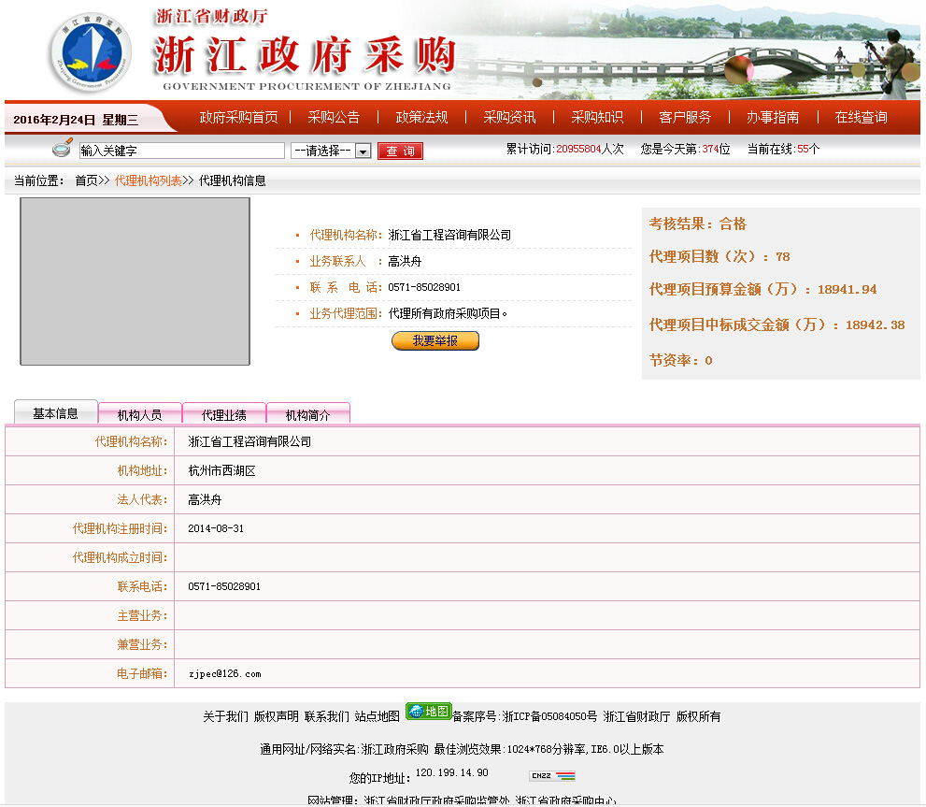
Task: Click the Zhejiang government procurement logo emblem
Action: point(90,52)
